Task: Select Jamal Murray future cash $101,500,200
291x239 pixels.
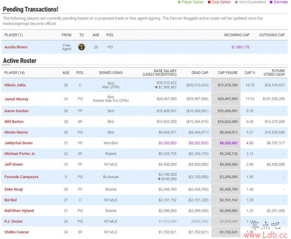Action: point(274,99)
